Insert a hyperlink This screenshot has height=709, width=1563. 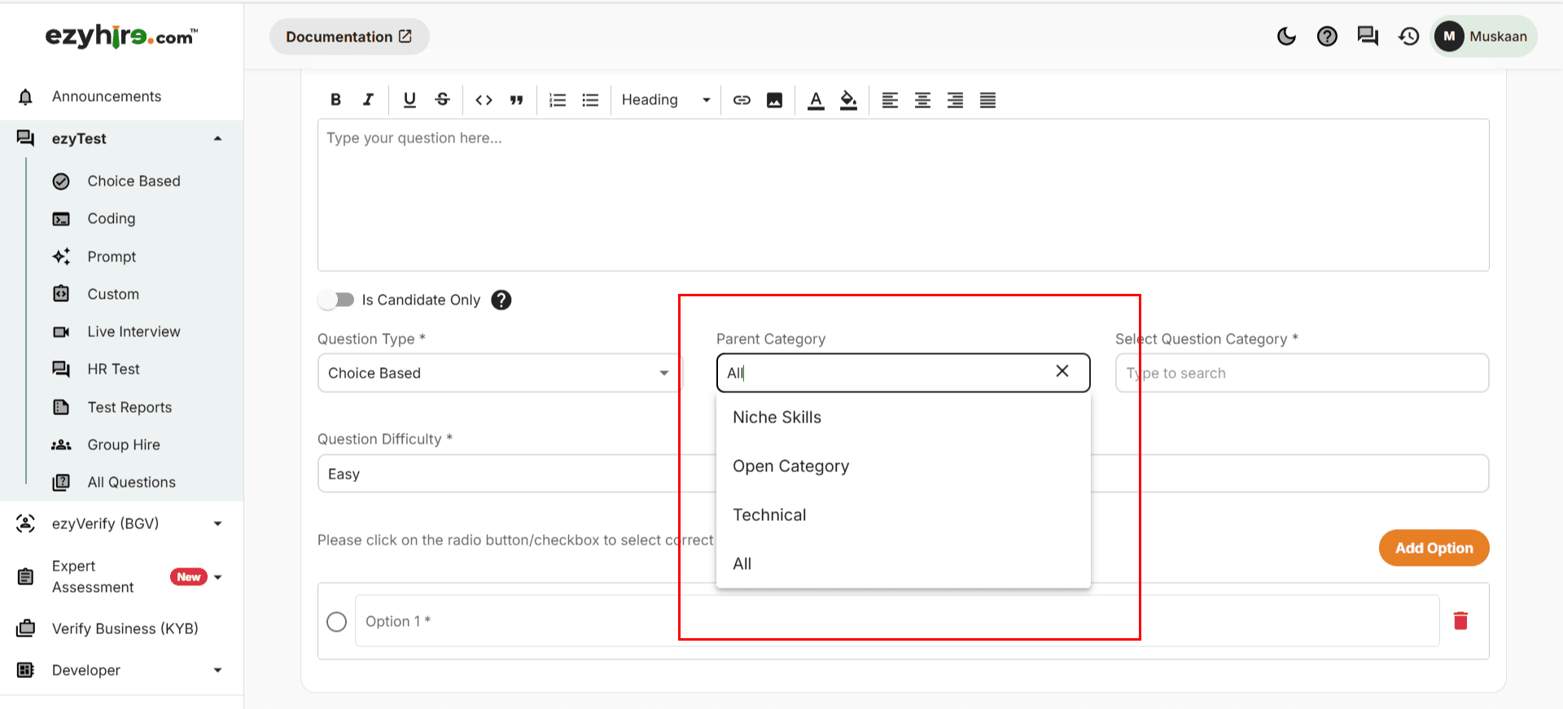point(742,99)
